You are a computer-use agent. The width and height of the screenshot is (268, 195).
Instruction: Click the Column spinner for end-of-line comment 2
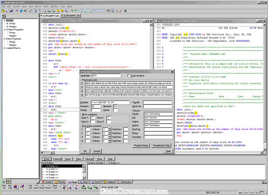pyautogui.click(x=109, y=133)
